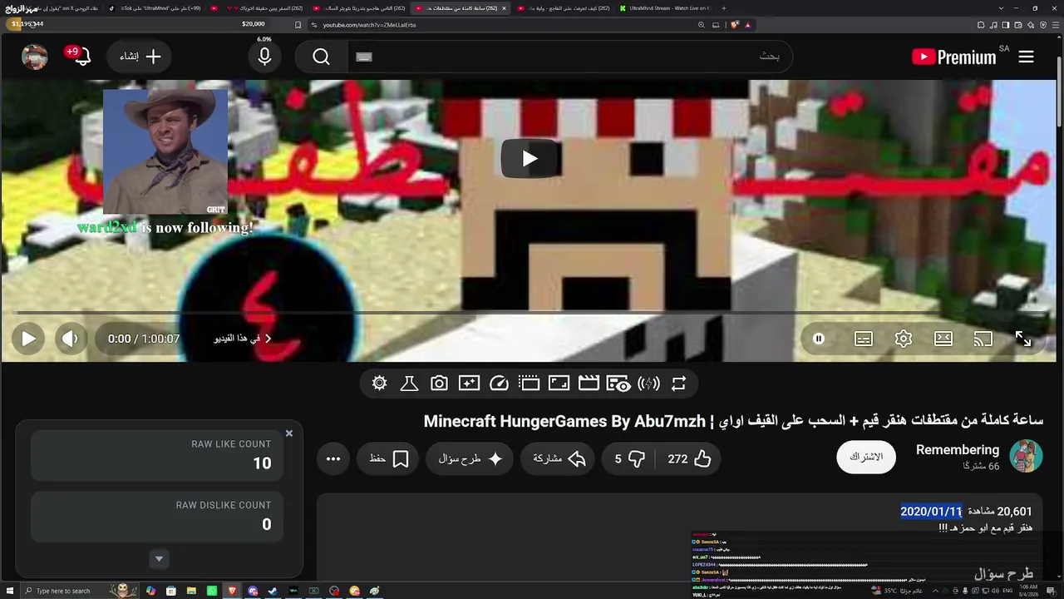Click the Brave shields icon in address bar

click(735, 25)
